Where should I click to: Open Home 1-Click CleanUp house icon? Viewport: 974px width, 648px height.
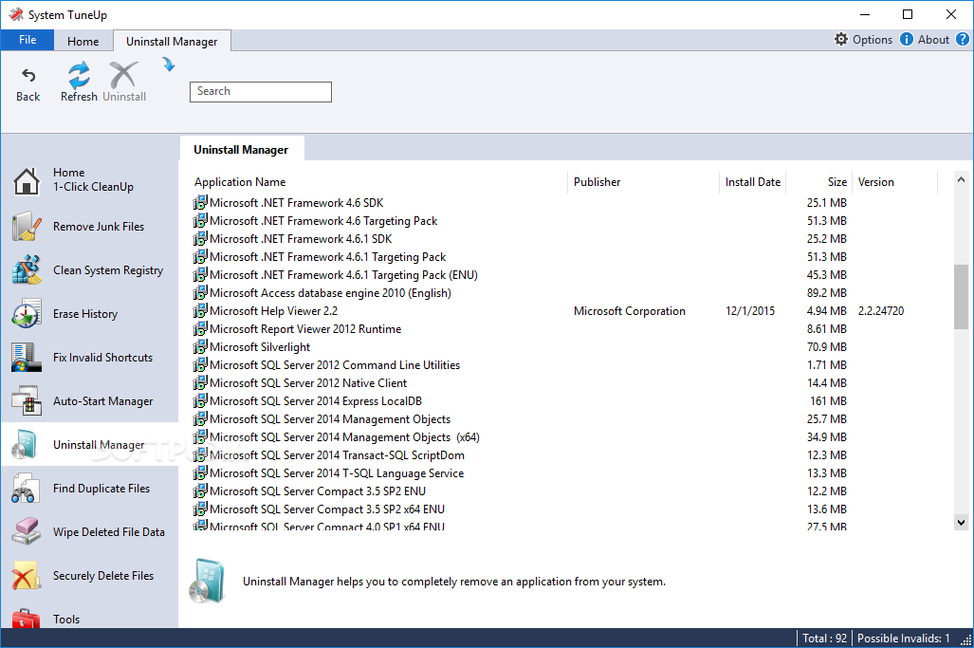pyautogui.click(x=27, y=181)
